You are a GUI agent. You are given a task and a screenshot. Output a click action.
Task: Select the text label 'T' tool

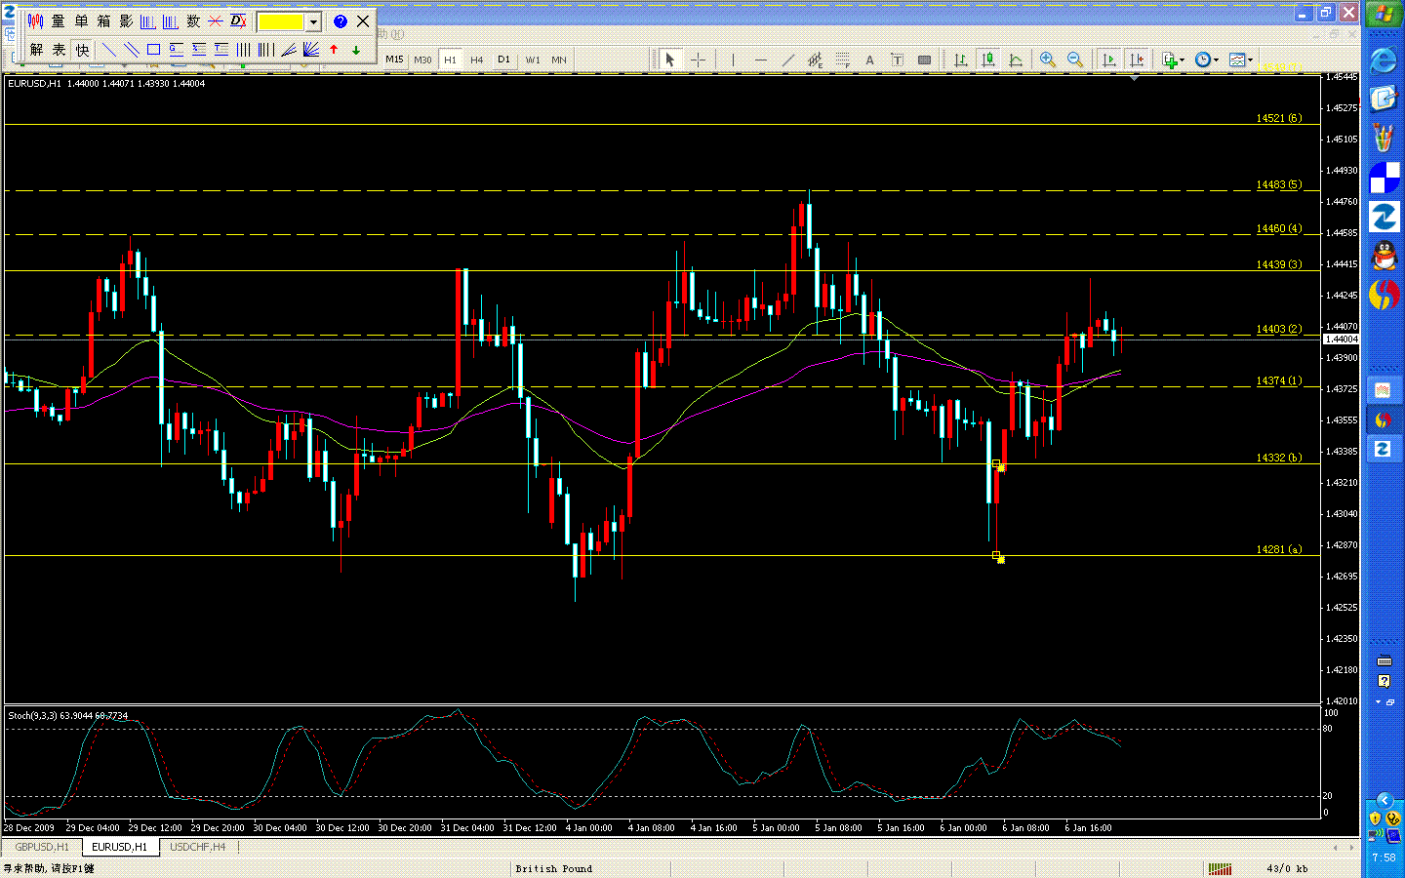[x=897, y=60]
